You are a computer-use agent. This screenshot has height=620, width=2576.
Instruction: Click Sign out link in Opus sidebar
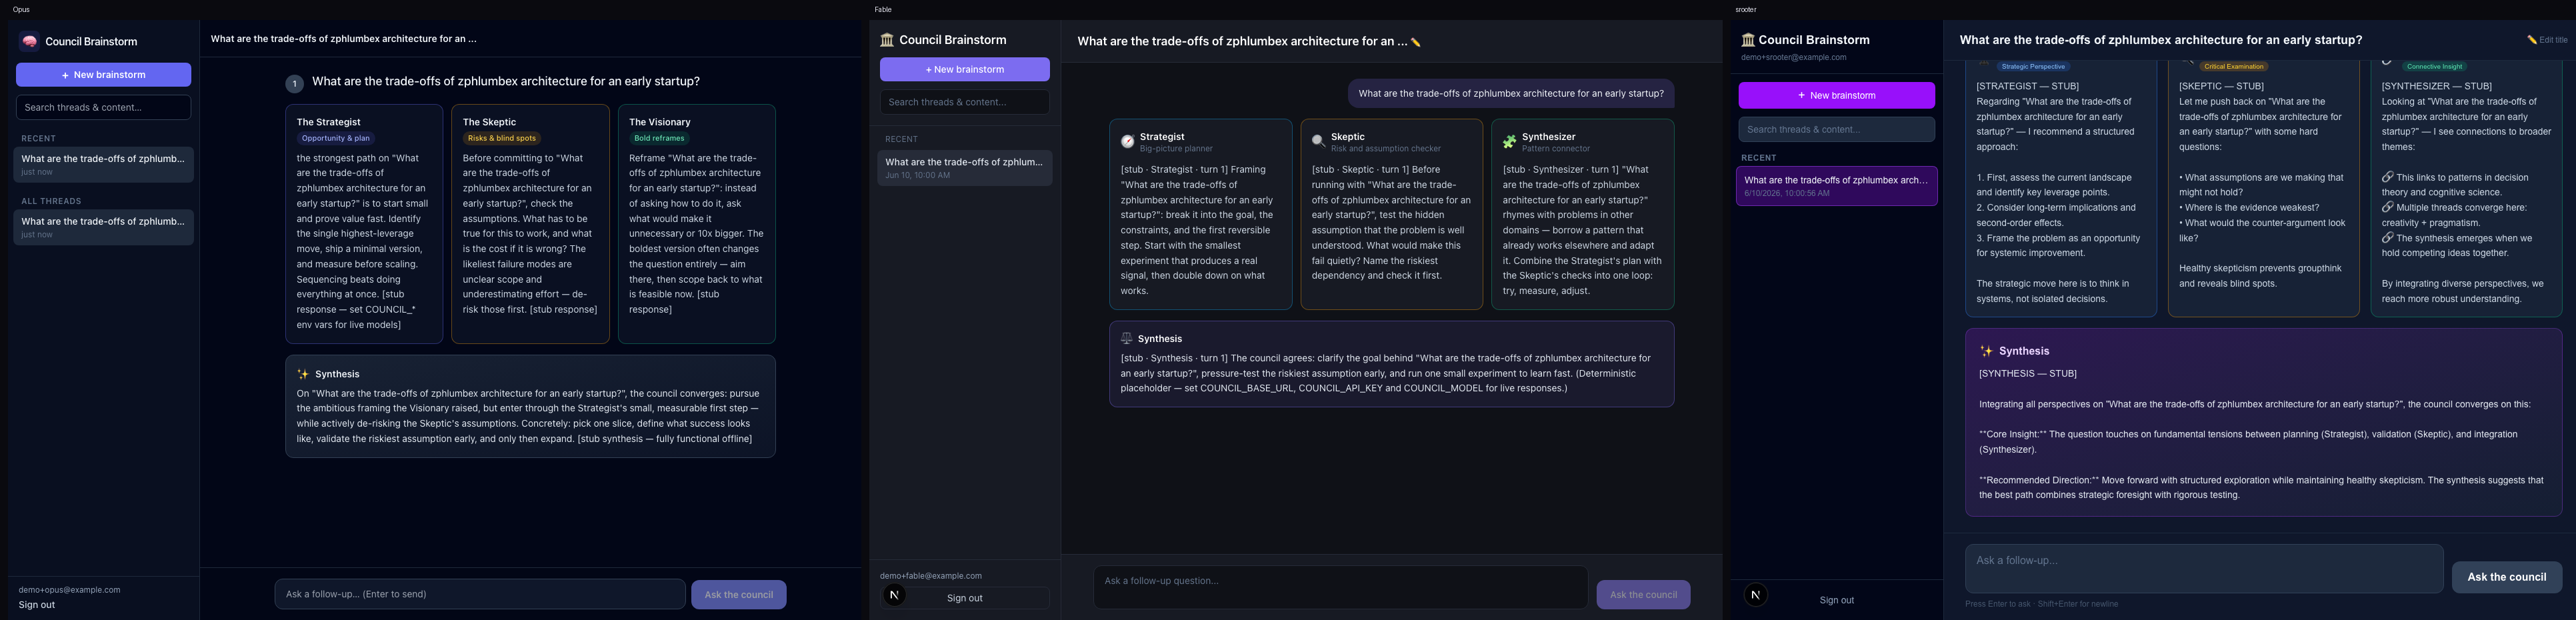pos(37,605)
